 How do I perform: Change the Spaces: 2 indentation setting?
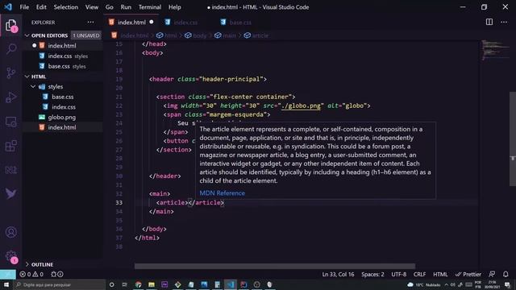click(372, 274)
